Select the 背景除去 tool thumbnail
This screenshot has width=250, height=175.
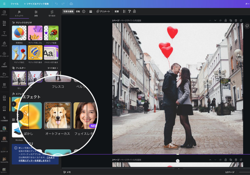click(x=19, y=33)
